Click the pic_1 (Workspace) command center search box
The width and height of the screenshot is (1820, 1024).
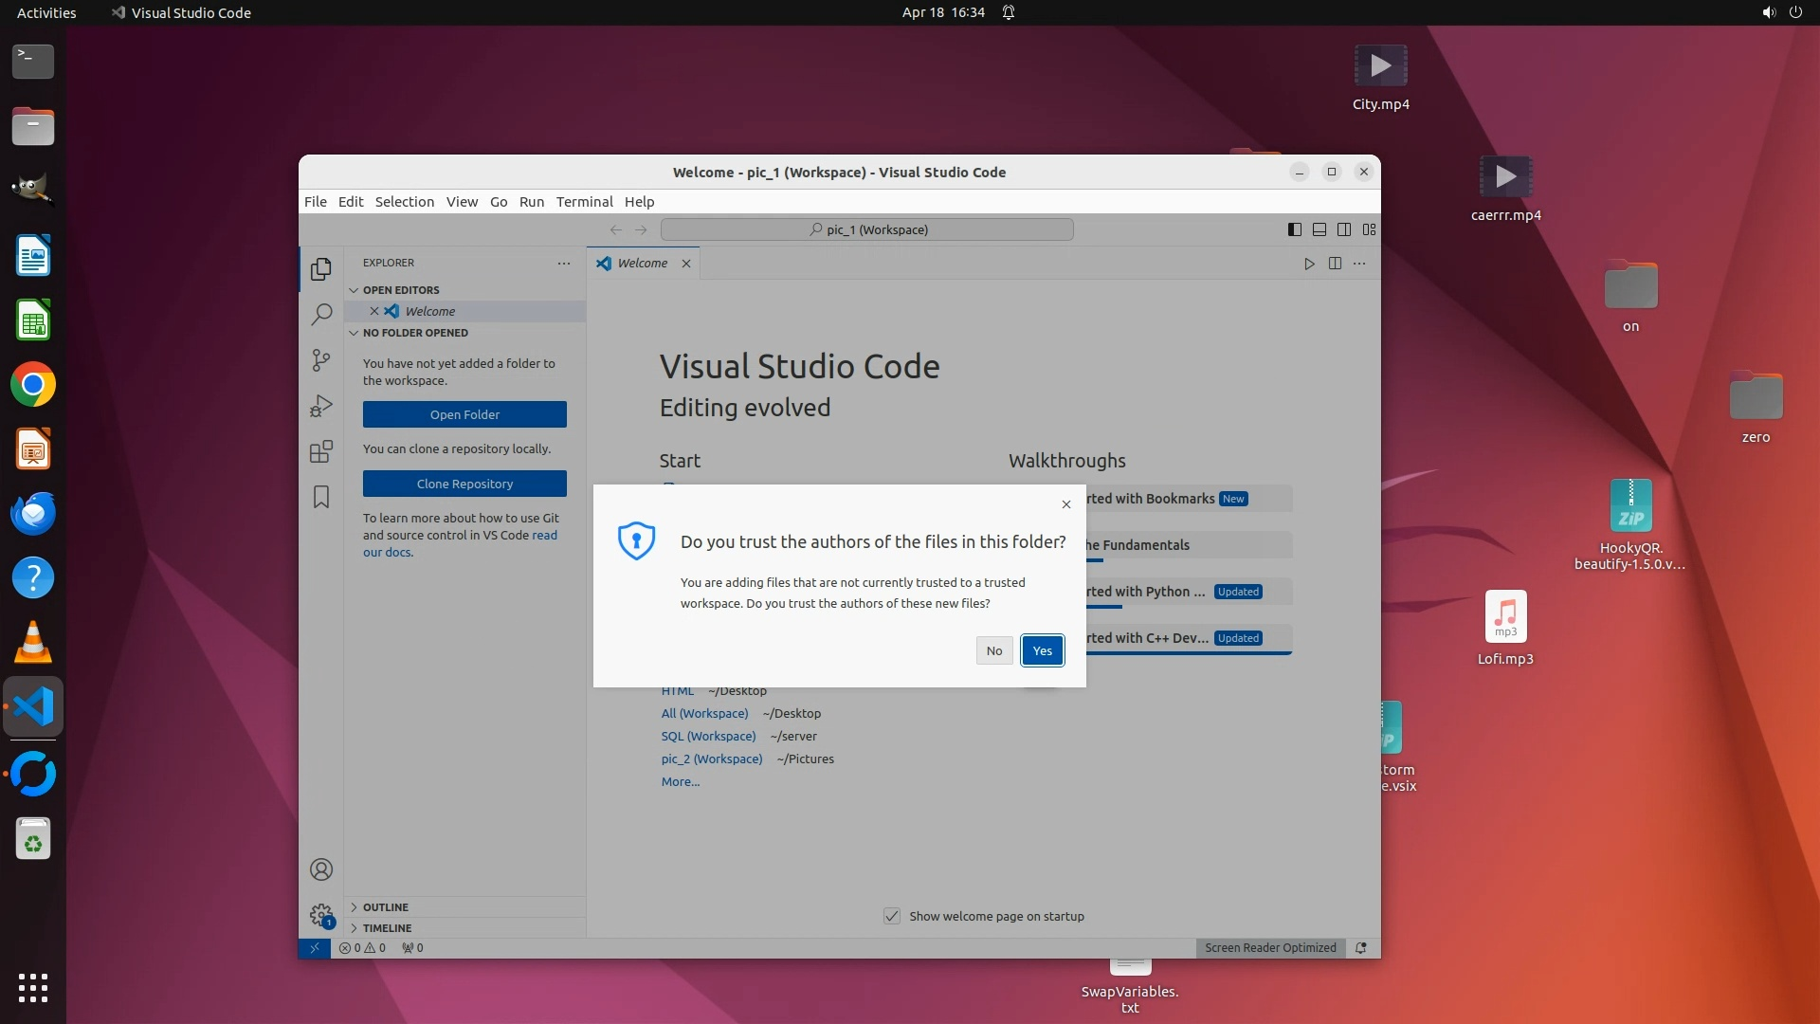click(866, 229)
